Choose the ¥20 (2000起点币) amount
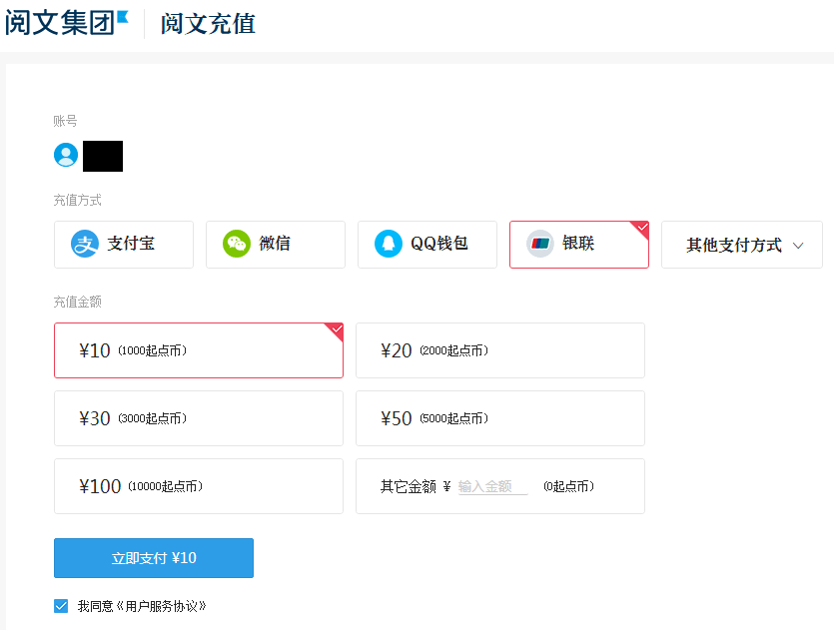834x630 pixels. click(500, 350)
